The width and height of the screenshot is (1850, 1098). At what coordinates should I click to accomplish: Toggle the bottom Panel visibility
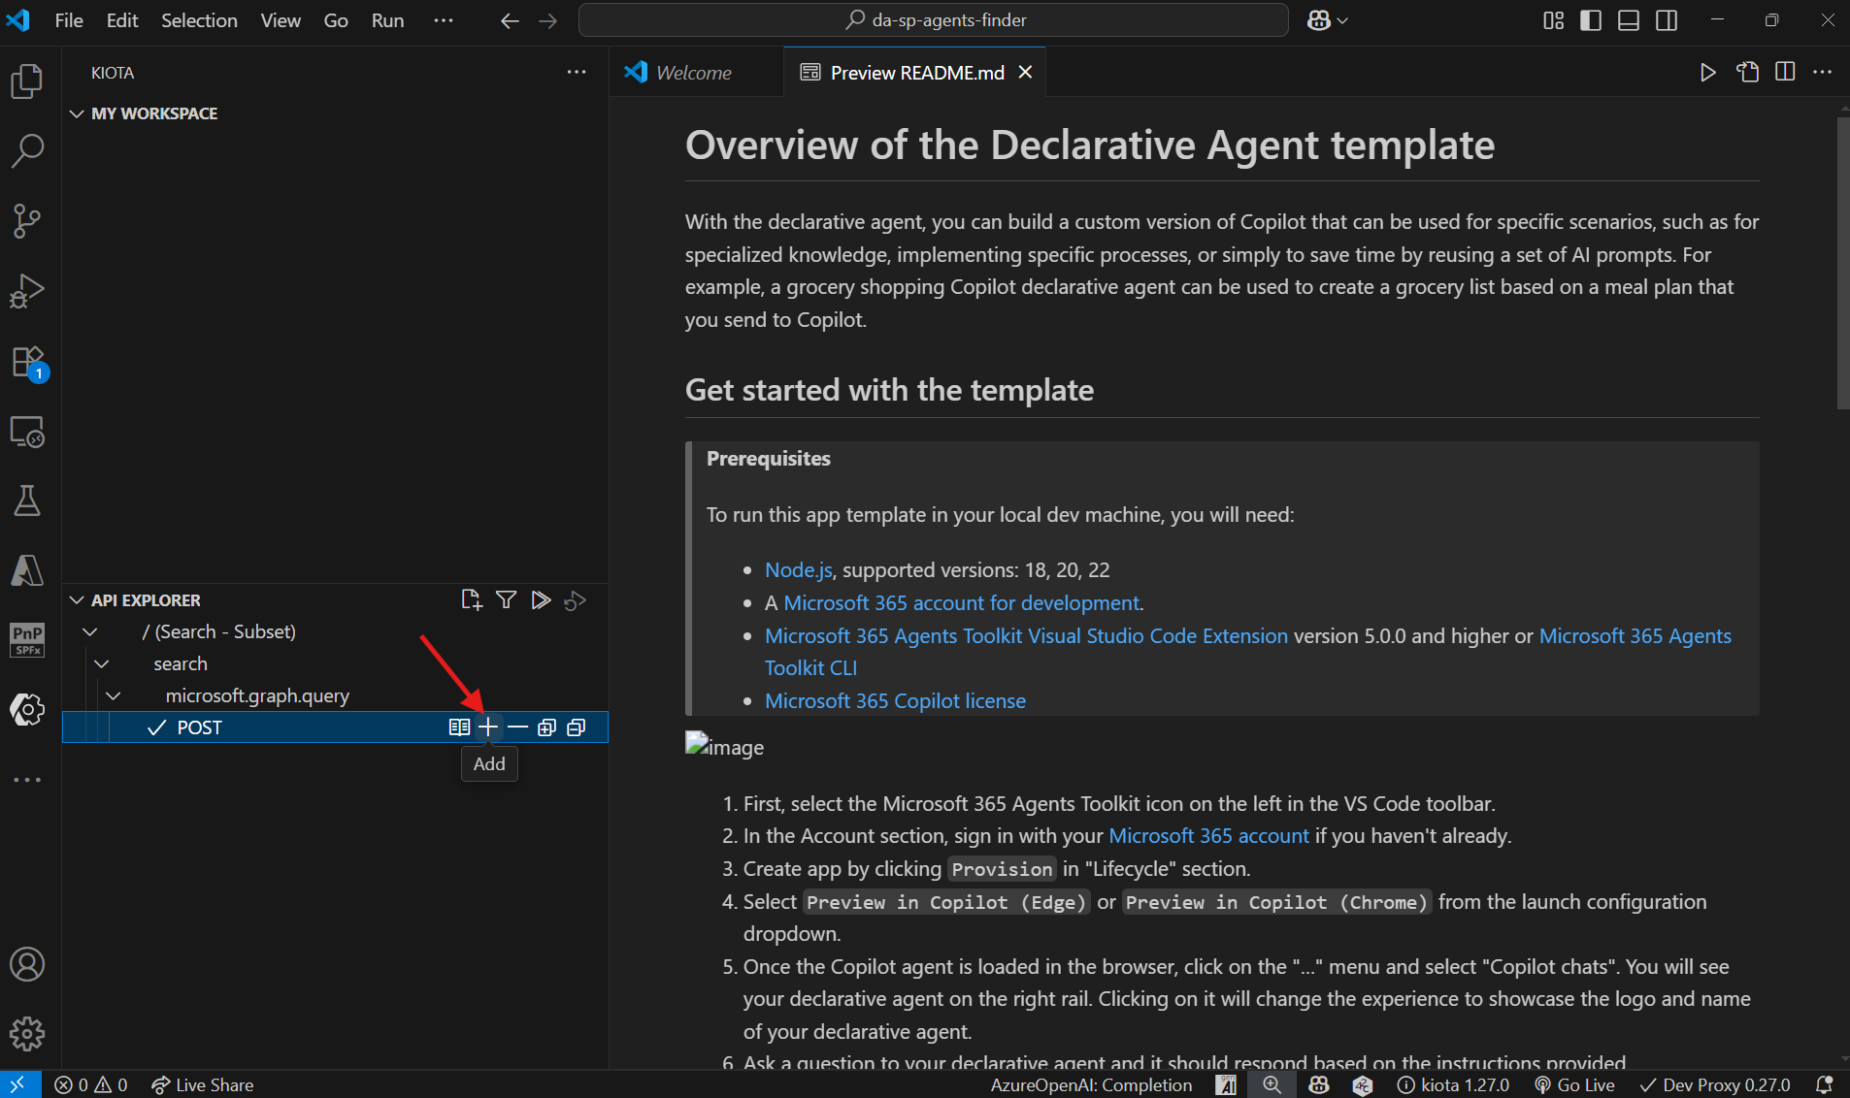tap(1629, 20)
